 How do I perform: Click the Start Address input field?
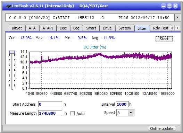pos(50,104)
